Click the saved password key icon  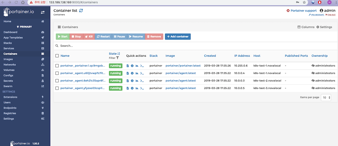coord(298,2)
